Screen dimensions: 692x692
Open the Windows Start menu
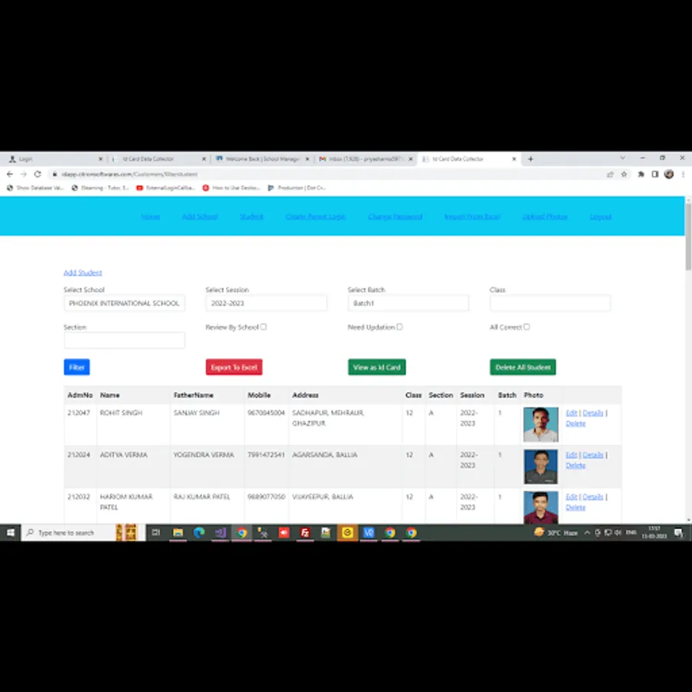(x=11, y=533)
